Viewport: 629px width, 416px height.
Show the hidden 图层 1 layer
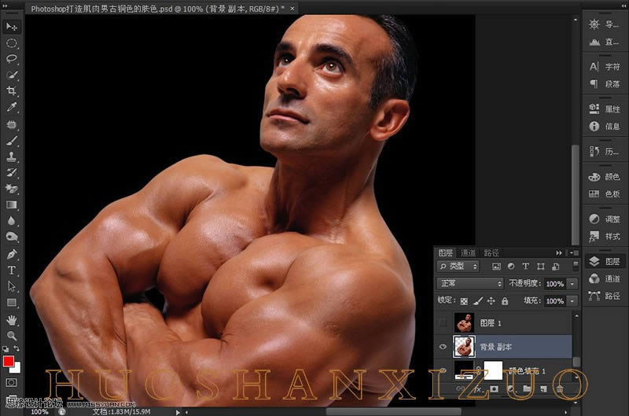tap(444, 322)
